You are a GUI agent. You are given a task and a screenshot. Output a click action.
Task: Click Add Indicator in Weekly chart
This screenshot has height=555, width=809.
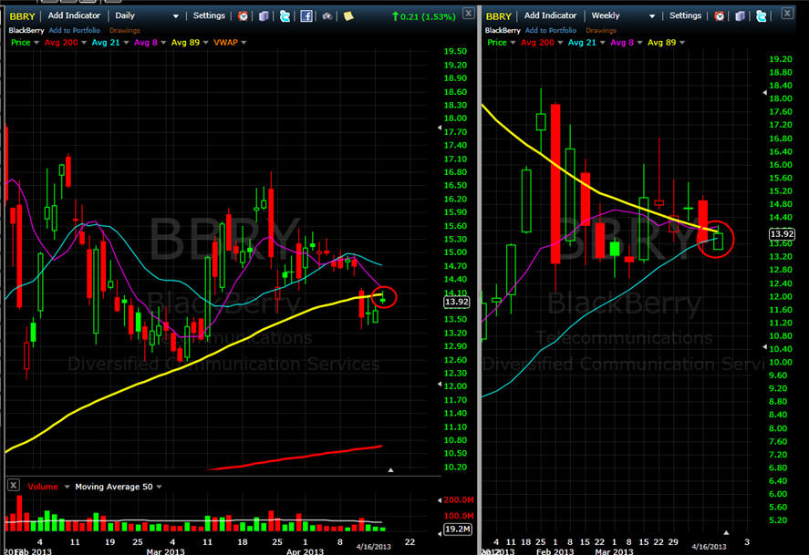(550, 16)
